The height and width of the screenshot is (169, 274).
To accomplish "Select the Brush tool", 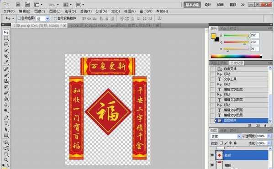I will [6, 75].
